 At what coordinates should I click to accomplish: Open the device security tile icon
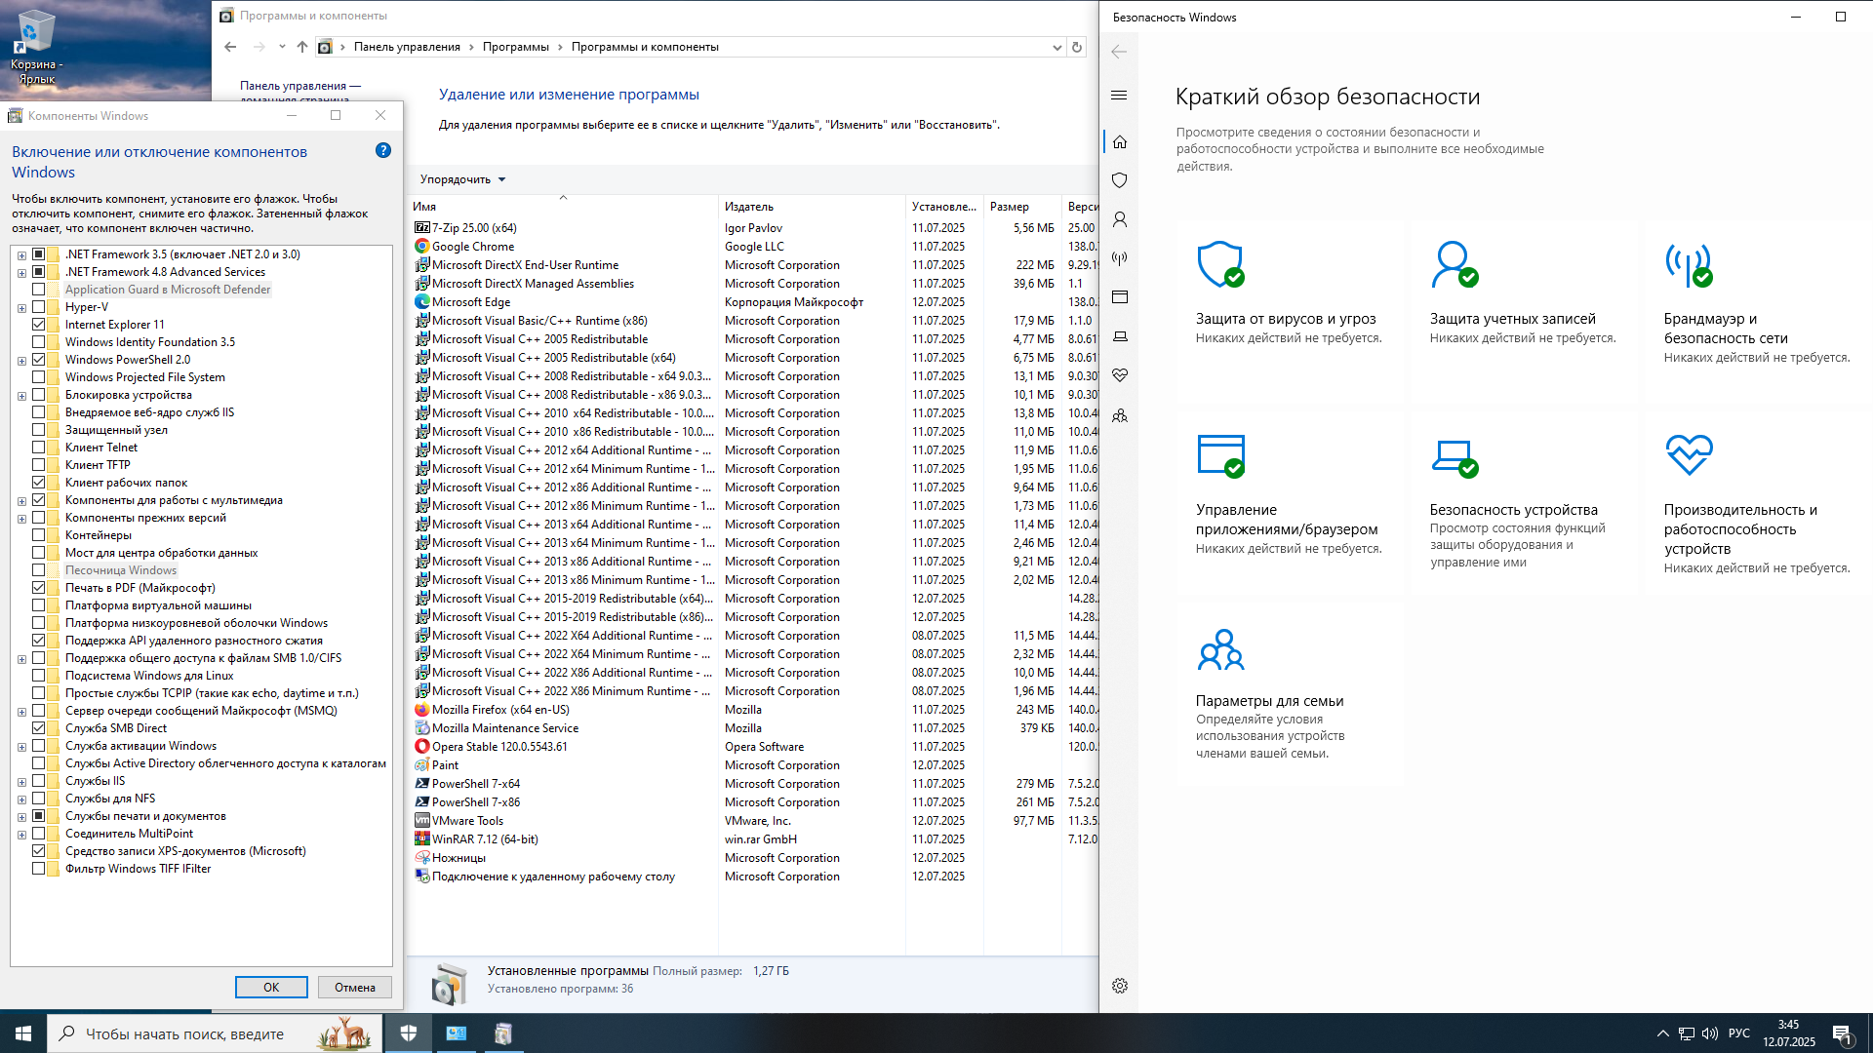[1454, 457]
